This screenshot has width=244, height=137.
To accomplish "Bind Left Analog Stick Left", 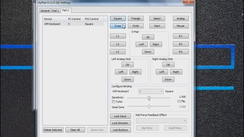I will coord(121,72).
